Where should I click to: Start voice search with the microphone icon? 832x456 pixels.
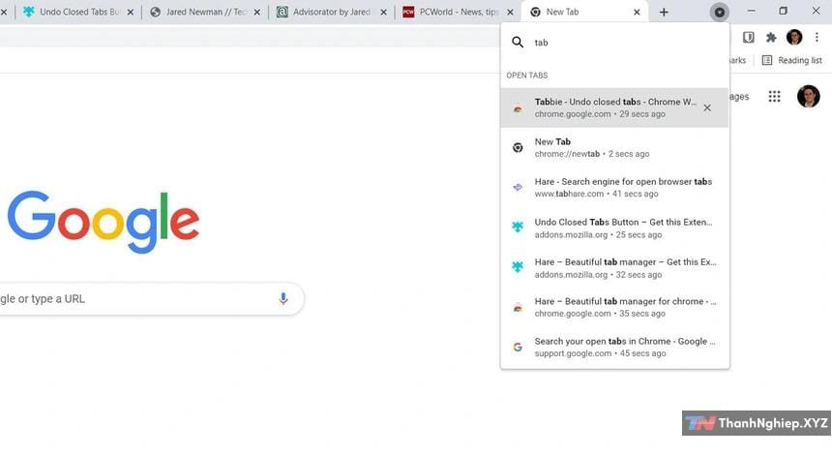pyautogui.click(x=283, y=299)
